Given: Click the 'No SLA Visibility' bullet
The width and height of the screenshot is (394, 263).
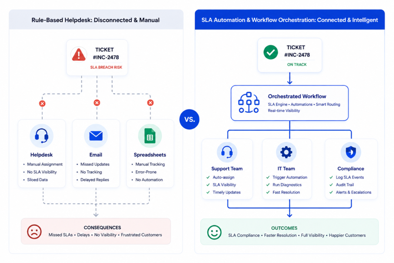Looking at the screenshot, I should pyautogui.click(x=42, y=172).
